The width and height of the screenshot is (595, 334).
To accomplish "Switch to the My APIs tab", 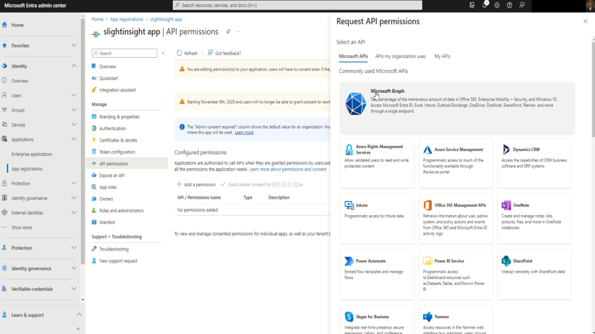I will [442, 56].
